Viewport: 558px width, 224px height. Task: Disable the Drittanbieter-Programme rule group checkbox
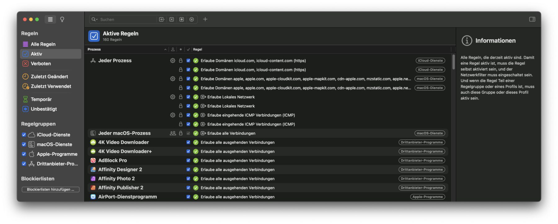point(24,164)
